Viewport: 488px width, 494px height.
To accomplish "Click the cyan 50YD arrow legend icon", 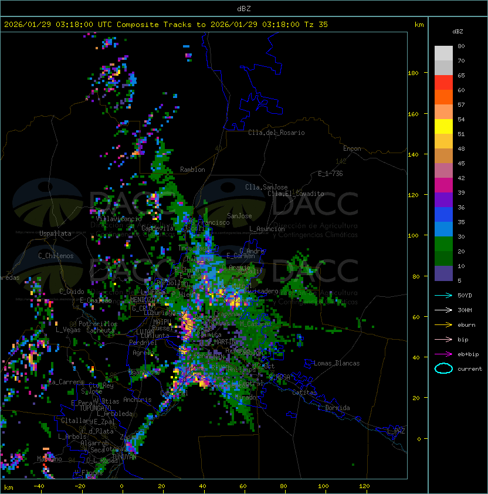I will click(x=443, y=295).
